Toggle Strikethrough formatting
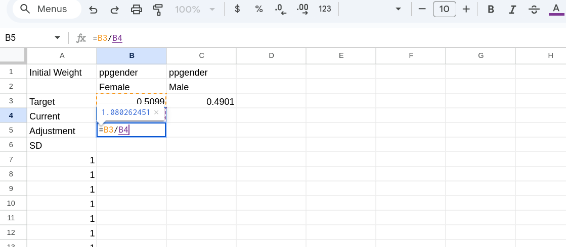Screen dimensions: 566x247 point(534,9)
